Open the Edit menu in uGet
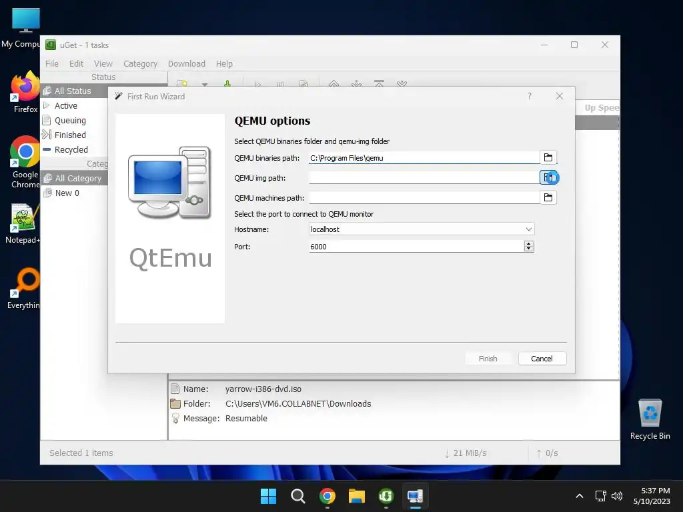Image resolution: width=683 pixels, height=512 pixels. (76, 63)
